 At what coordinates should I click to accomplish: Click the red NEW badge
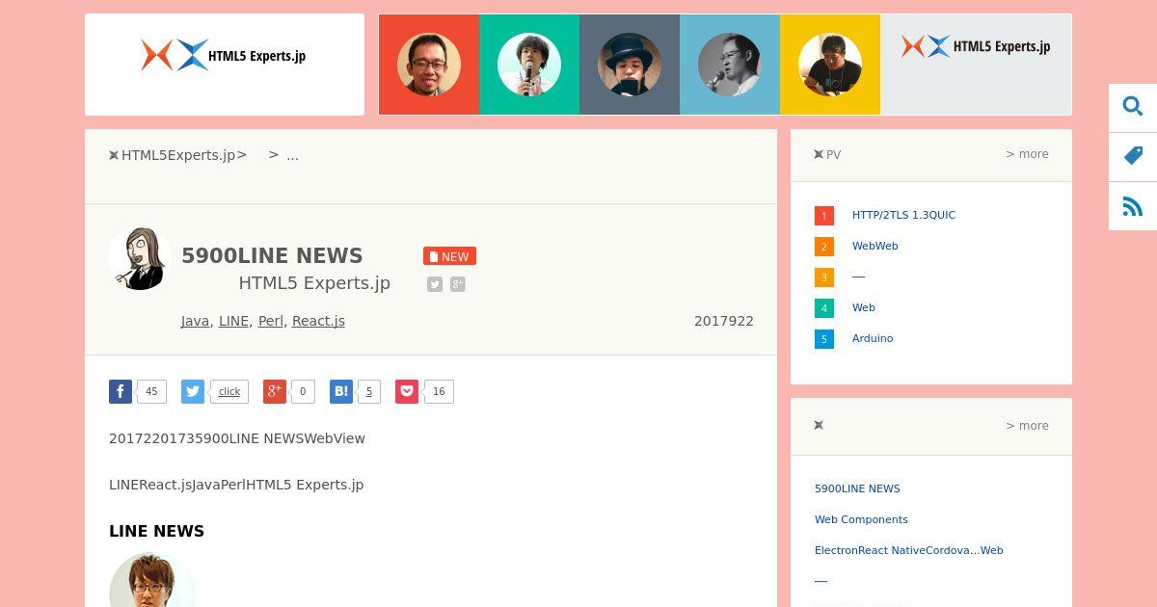[449, 256]
